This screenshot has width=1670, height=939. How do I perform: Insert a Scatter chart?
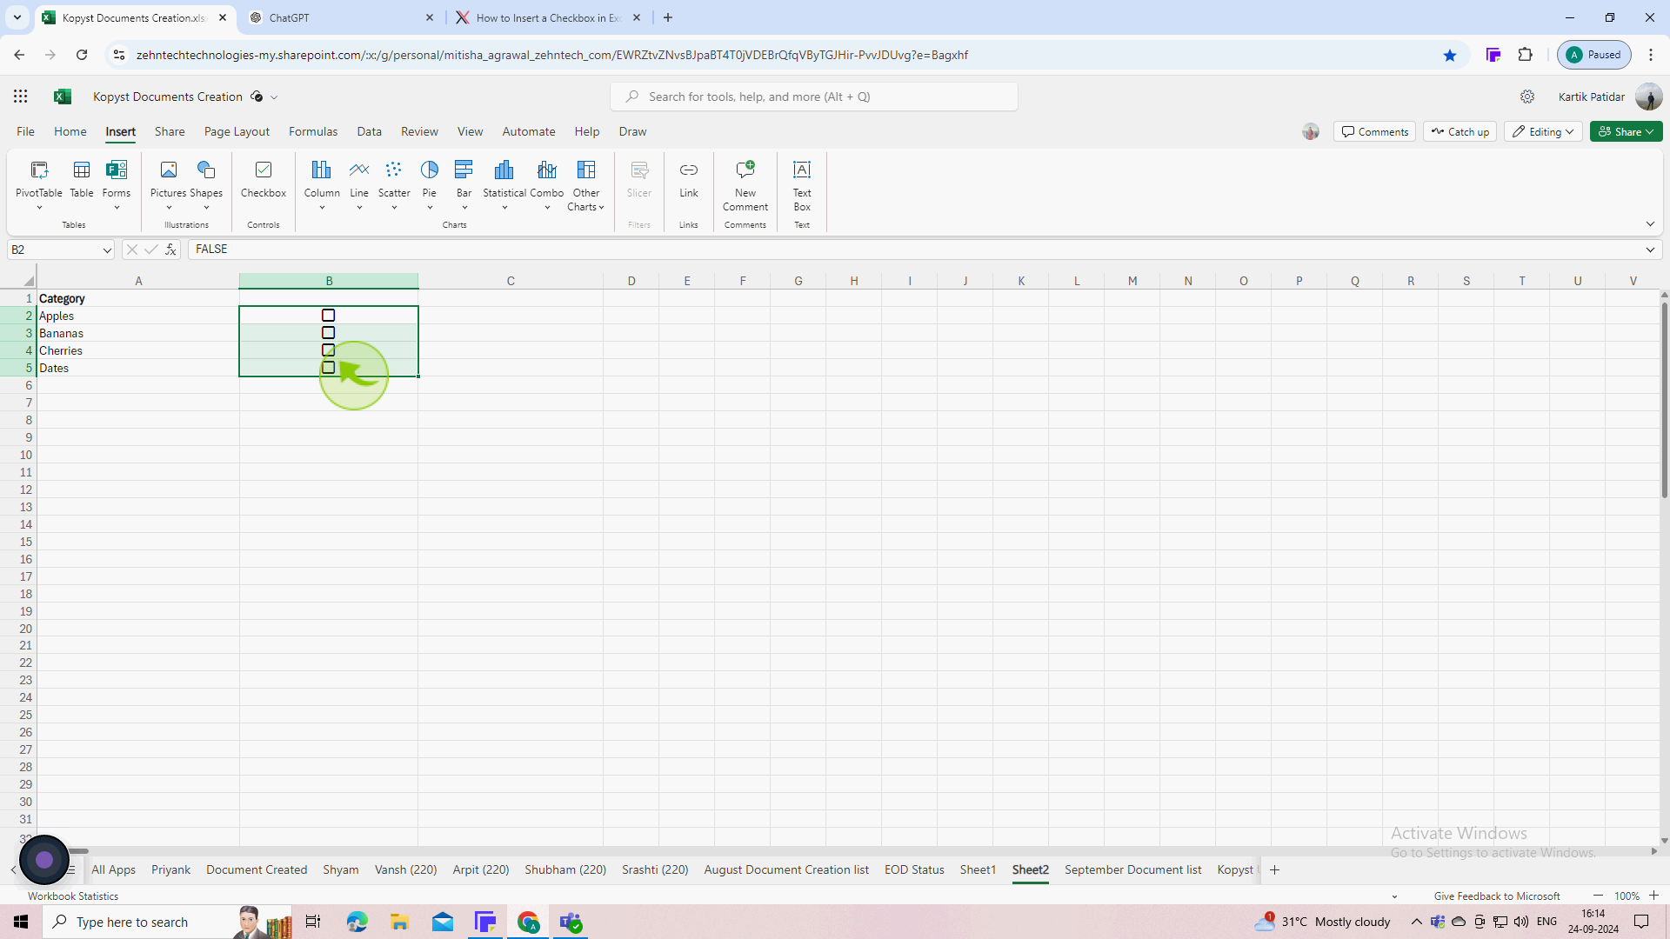[x=394, y=184]
